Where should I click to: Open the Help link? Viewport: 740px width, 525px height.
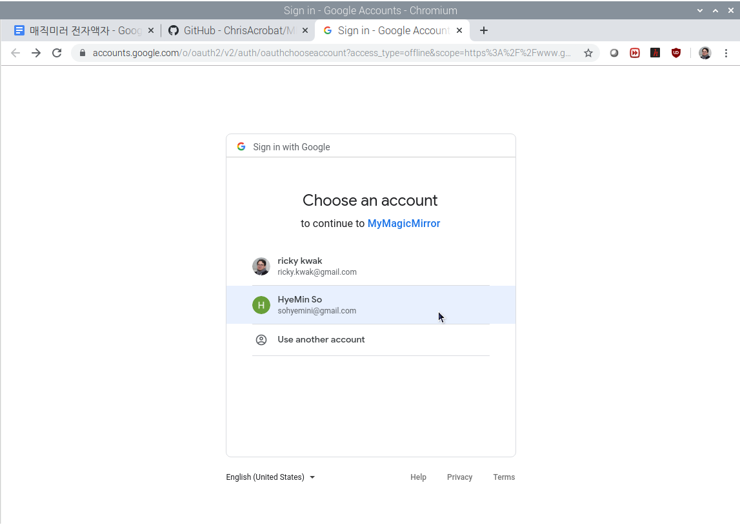click(418, 477)
